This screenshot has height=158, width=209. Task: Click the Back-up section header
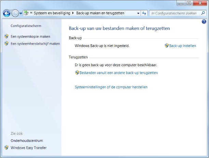coord(75,38)
